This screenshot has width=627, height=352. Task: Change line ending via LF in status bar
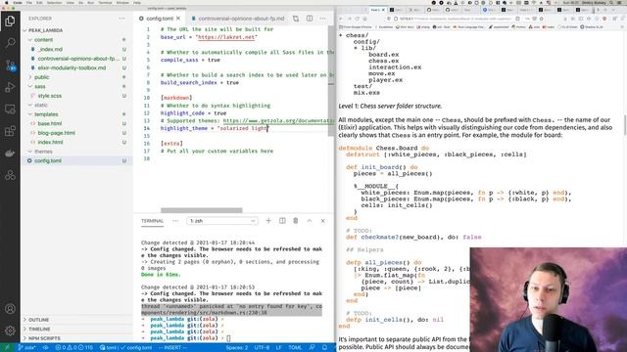[x=278, y=348]
